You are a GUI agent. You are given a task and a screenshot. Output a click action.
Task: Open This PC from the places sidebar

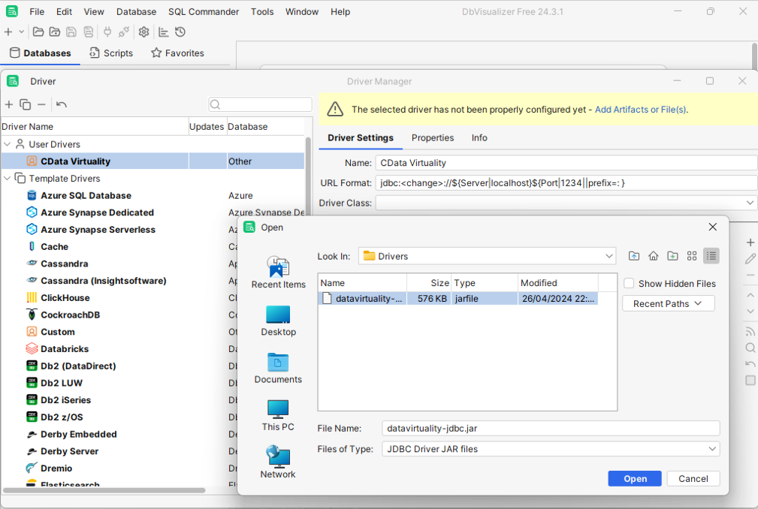tap(278, 415)
